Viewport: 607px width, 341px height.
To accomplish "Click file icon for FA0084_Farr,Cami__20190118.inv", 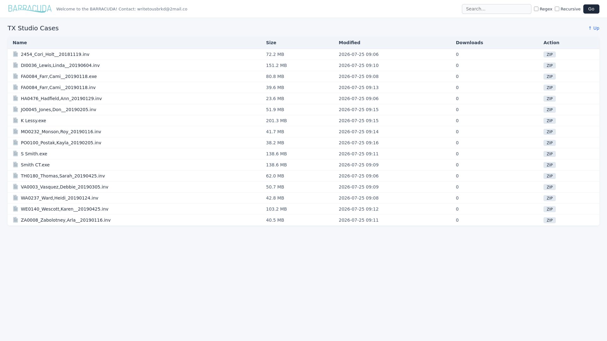I will pos(15,87).
